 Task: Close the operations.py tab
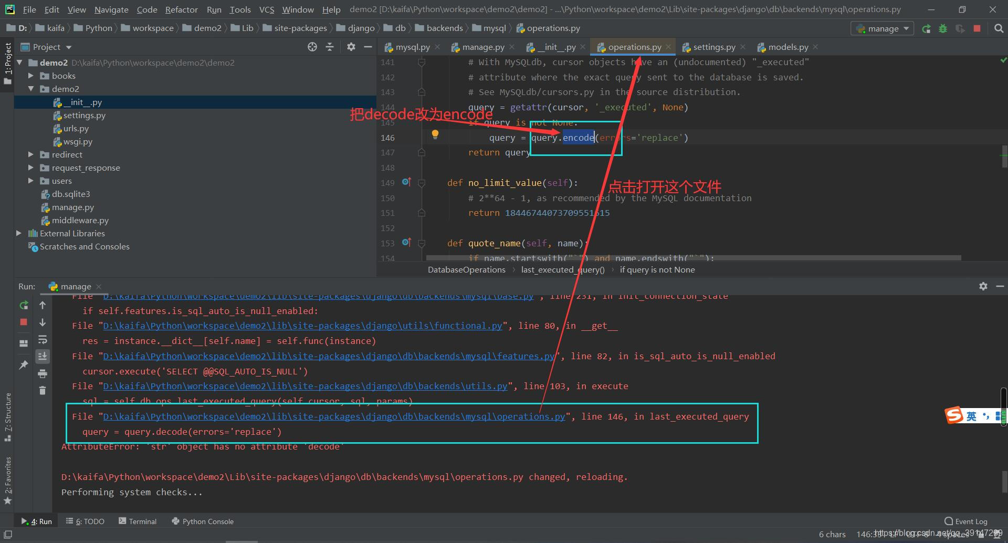point(668,47)
